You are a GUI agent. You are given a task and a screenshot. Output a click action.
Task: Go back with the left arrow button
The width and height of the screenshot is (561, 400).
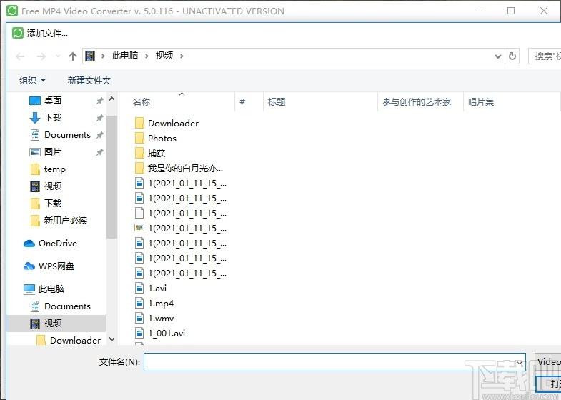click(21, 56)
